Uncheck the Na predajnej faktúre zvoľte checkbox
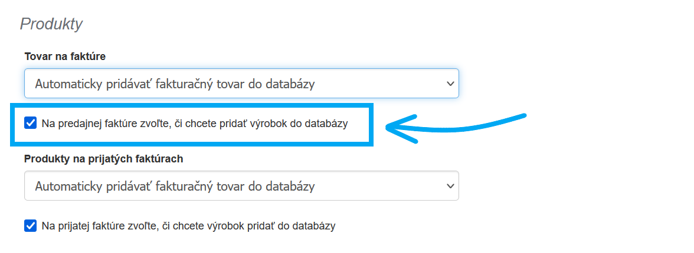Viewport: 694px width, 253px height. pos(30,123)
